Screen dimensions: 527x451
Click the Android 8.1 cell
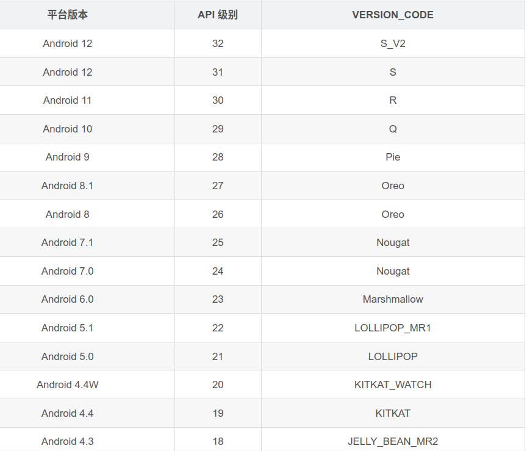tap(68, 186)
